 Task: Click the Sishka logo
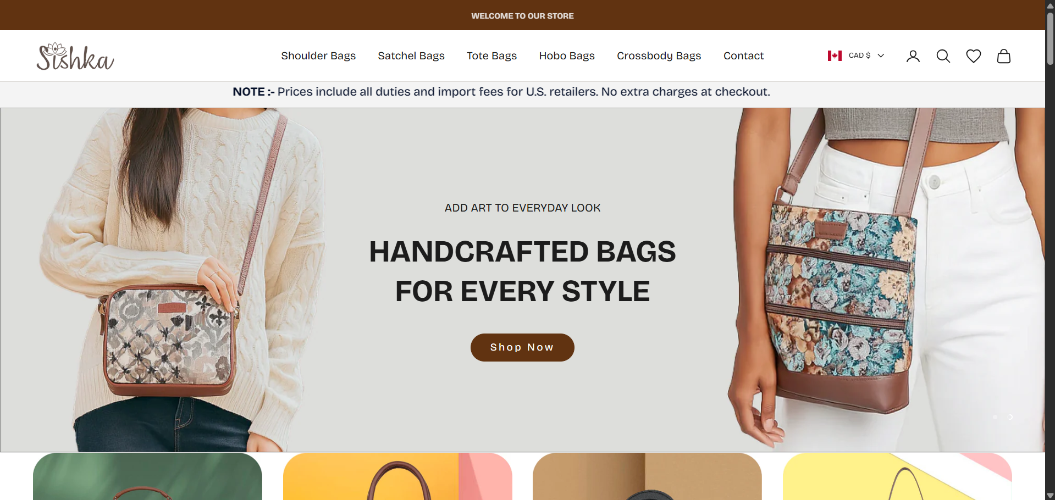point(75,56)
